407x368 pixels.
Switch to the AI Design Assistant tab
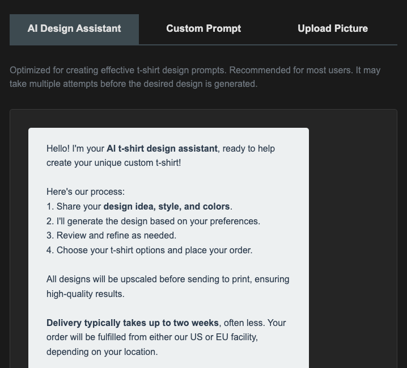pyautogui.click(x=74, y=29)
